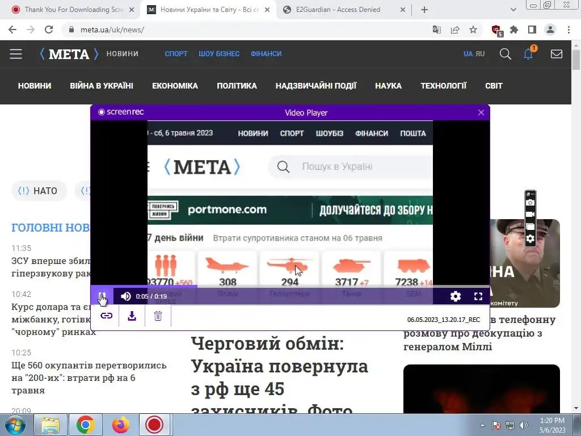Switch site language to UA
581x436 pixels.
point(468,54)
